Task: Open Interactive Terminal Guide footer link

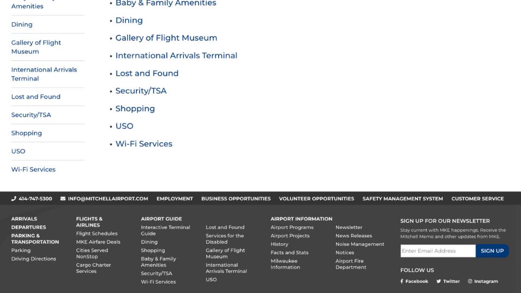Action: click(166, 230)
